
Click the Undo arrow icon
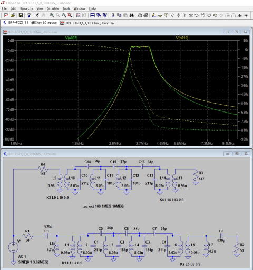[215, 15]
